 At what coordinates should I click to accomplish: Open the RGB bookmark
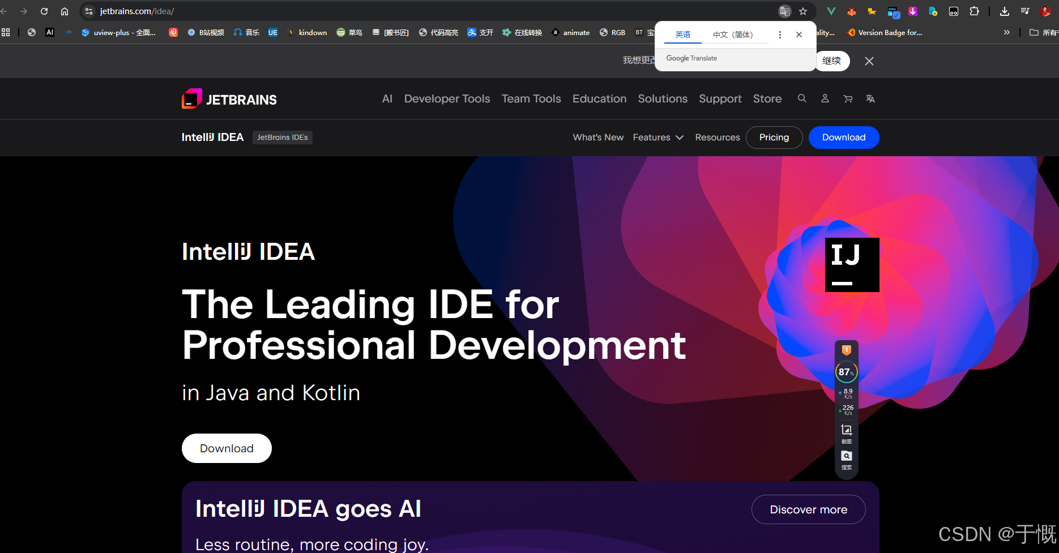point(612,32)
